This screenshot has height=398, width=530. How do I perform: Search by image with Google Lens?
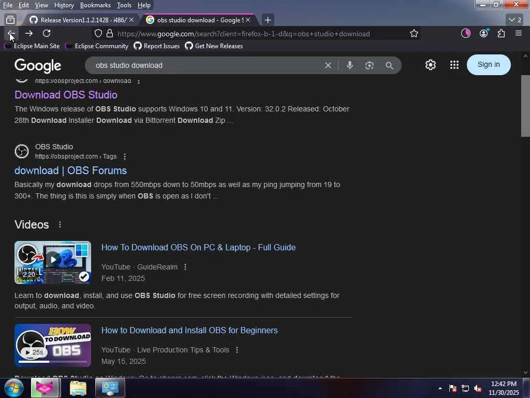pos(370,65)
